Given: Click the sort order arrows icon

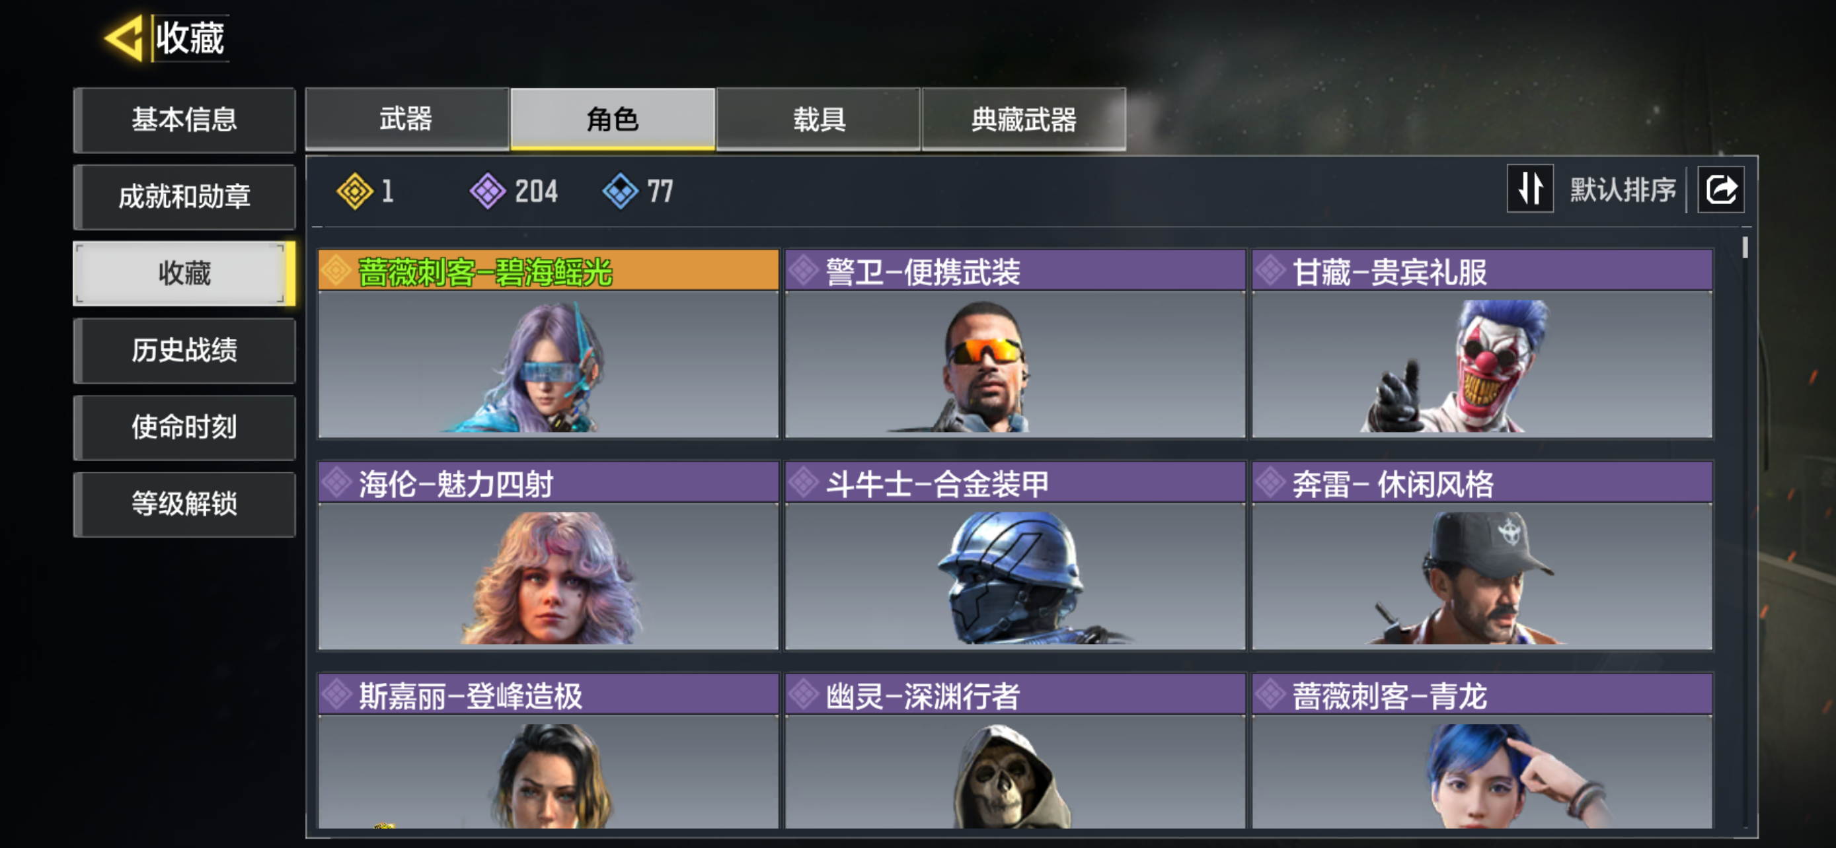Looking at the screenshot, I should 1529,190.
